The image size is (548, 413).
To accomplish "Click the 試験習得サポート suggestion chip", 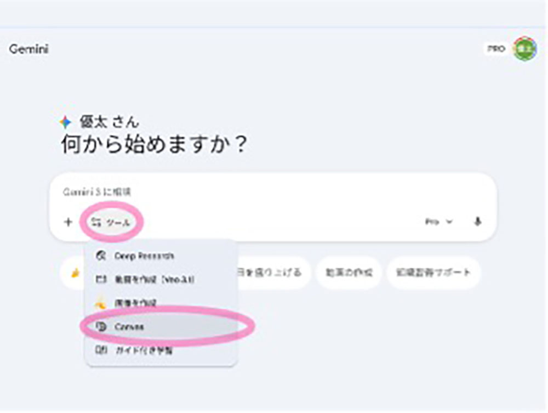I will pos(433,273).
